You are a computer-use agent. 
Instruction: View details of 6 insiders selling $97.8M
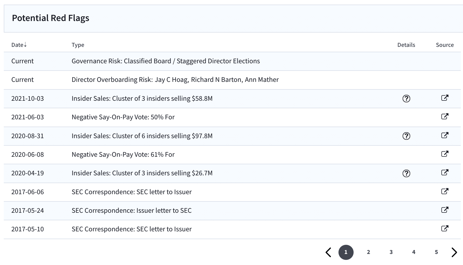pos(406,136)
